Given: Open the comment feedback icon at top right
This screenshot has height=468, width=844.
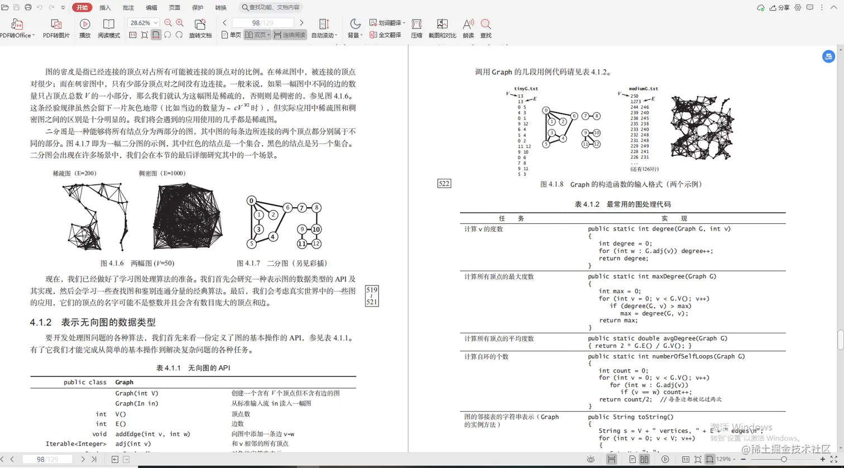Looking at the screenshot, I should pos(810,8).
